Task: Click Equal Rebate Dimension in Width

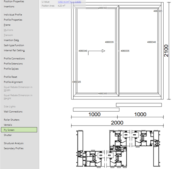Action: point(18,89)
